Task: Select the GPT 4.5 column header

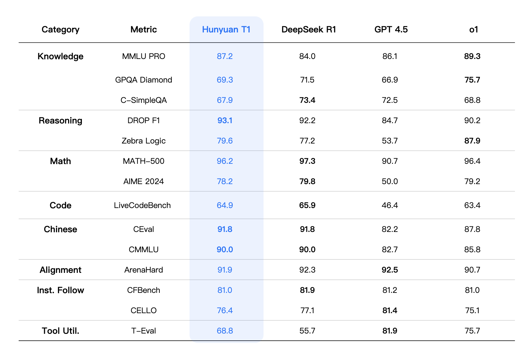Action: coord(391,29)
